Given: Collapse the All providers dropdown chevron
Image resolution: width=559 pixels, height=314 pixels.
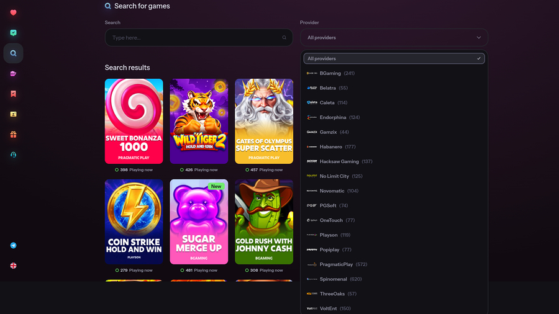Looking at the screenshot, I should click(479, 37).
